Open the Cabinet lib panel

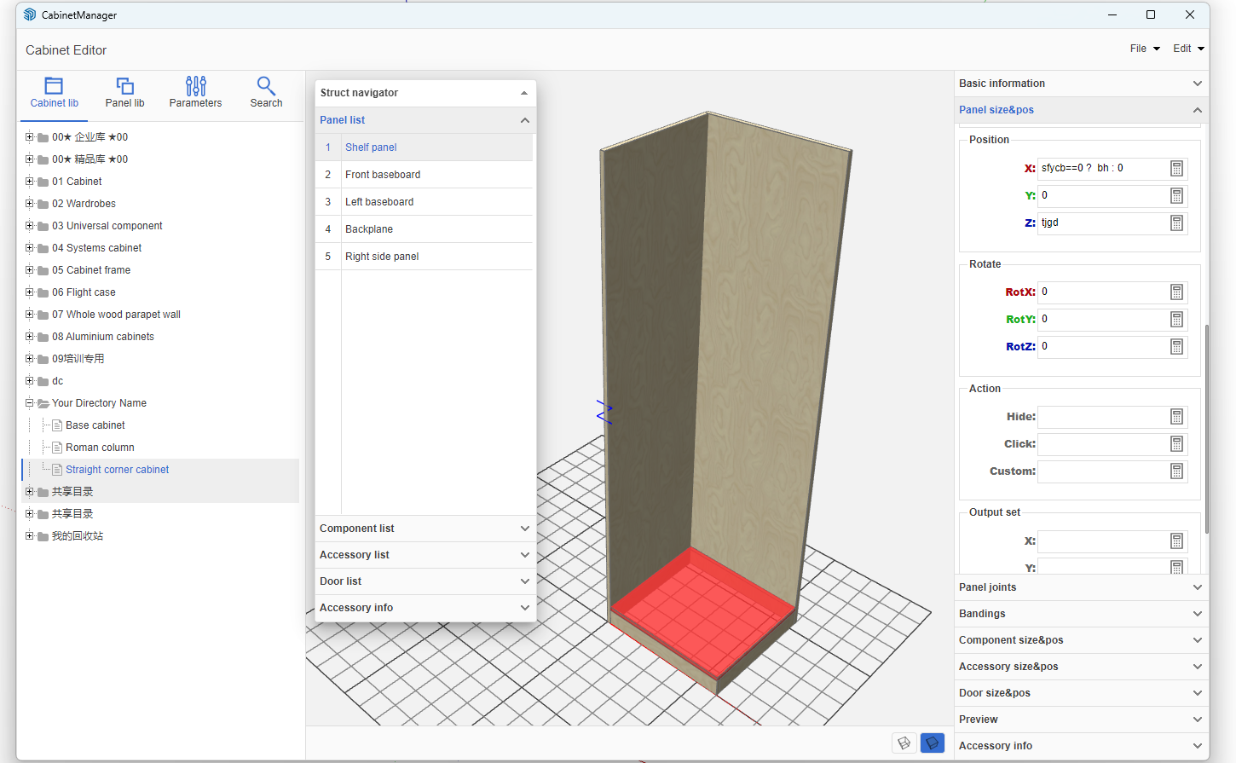click(54, 93)
